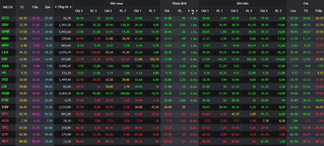Open the DRI stock ticker
The height and width of the screenshot is (146, 324).
pos(5,59)
